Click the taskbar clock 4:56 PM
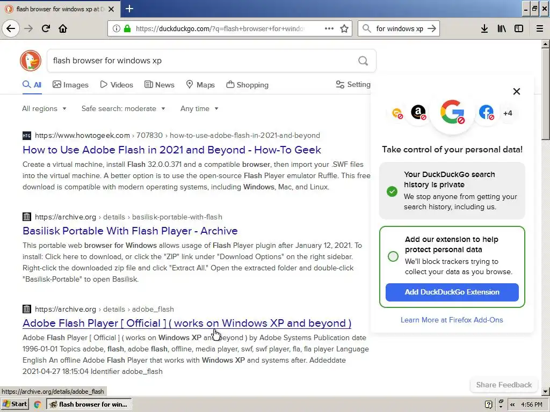550x412 pixels. (532, 404)
